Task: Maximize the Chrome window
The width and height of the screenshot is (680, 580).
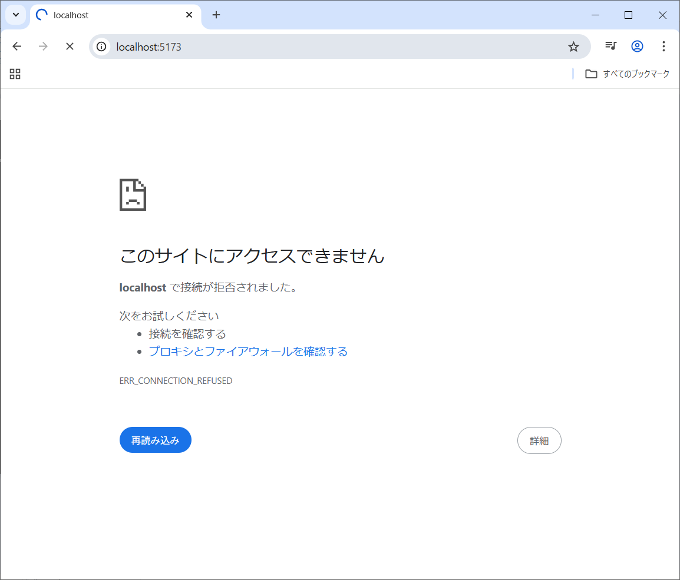Action: (x=629, y=15)
